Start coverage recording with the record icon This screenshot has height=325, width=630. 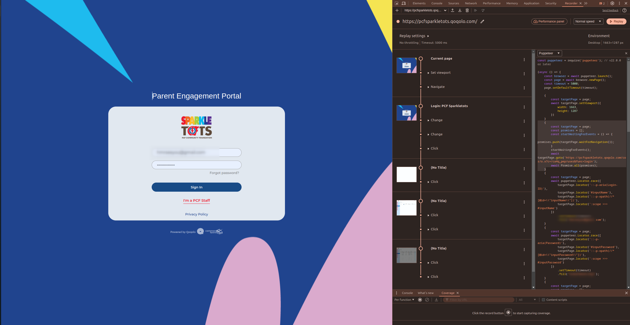click(420, 300)
